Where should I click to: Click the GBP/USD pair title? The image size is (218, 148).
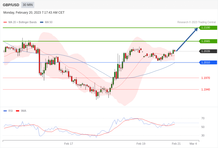pyautogui.click(x=11, y=5)
